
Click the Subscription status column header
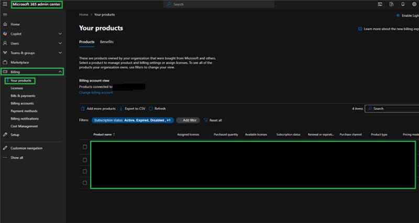pos(289,135)
